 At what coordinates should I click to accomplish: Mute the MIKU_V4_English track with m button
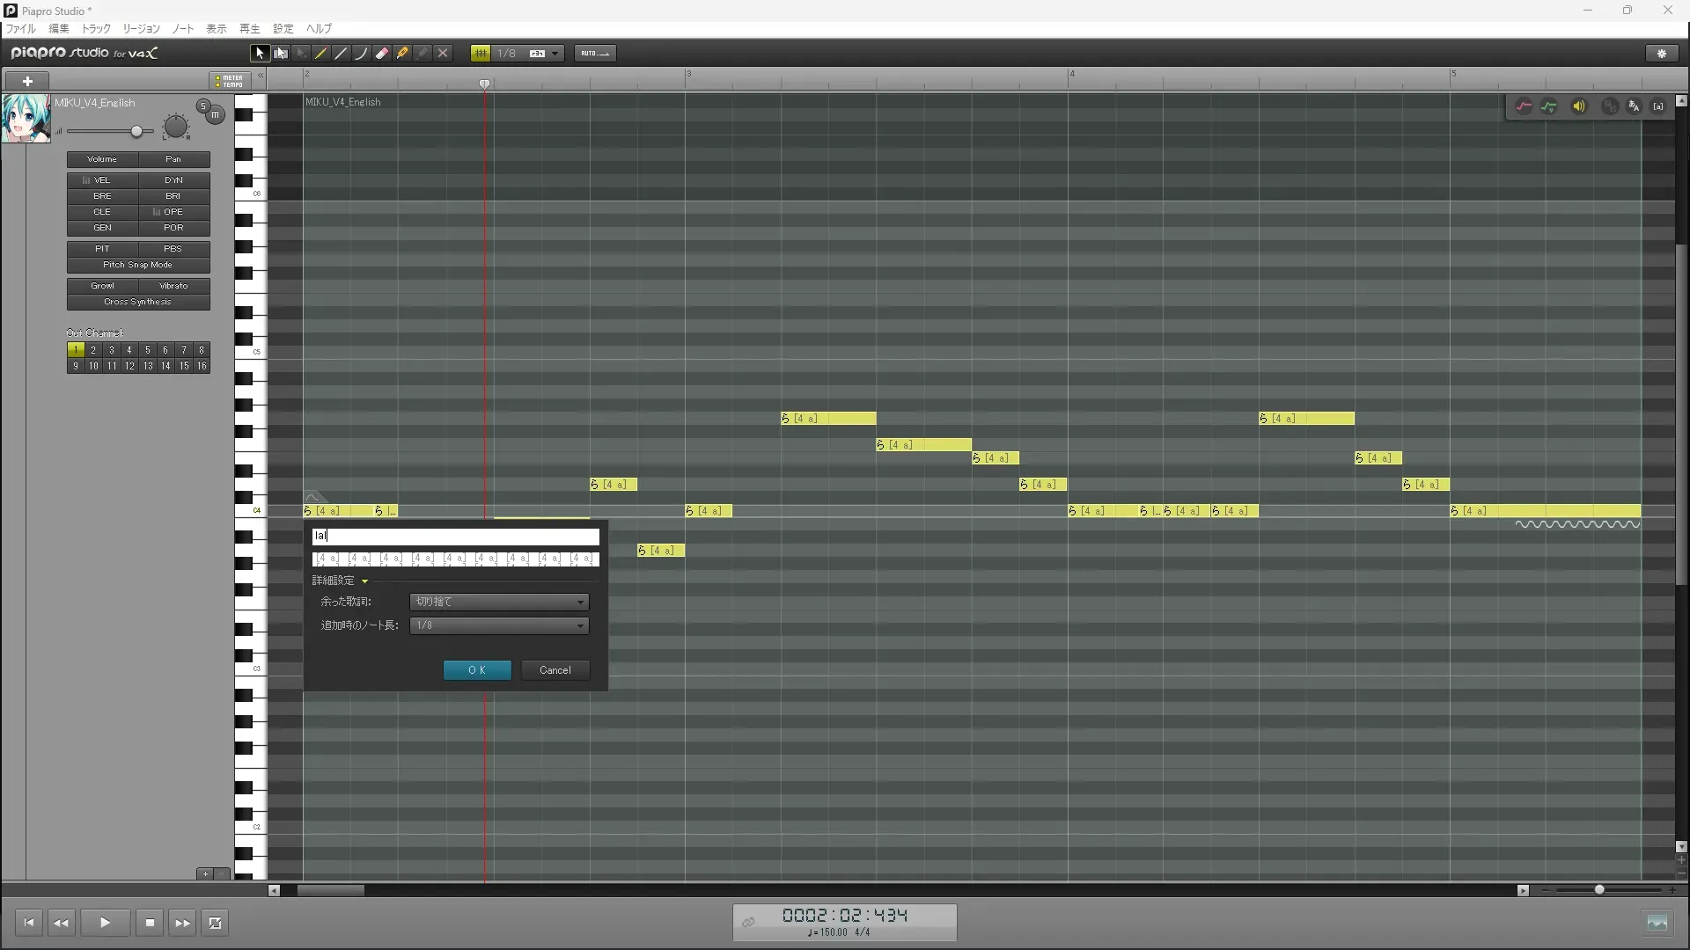click(x=215, y=115)
